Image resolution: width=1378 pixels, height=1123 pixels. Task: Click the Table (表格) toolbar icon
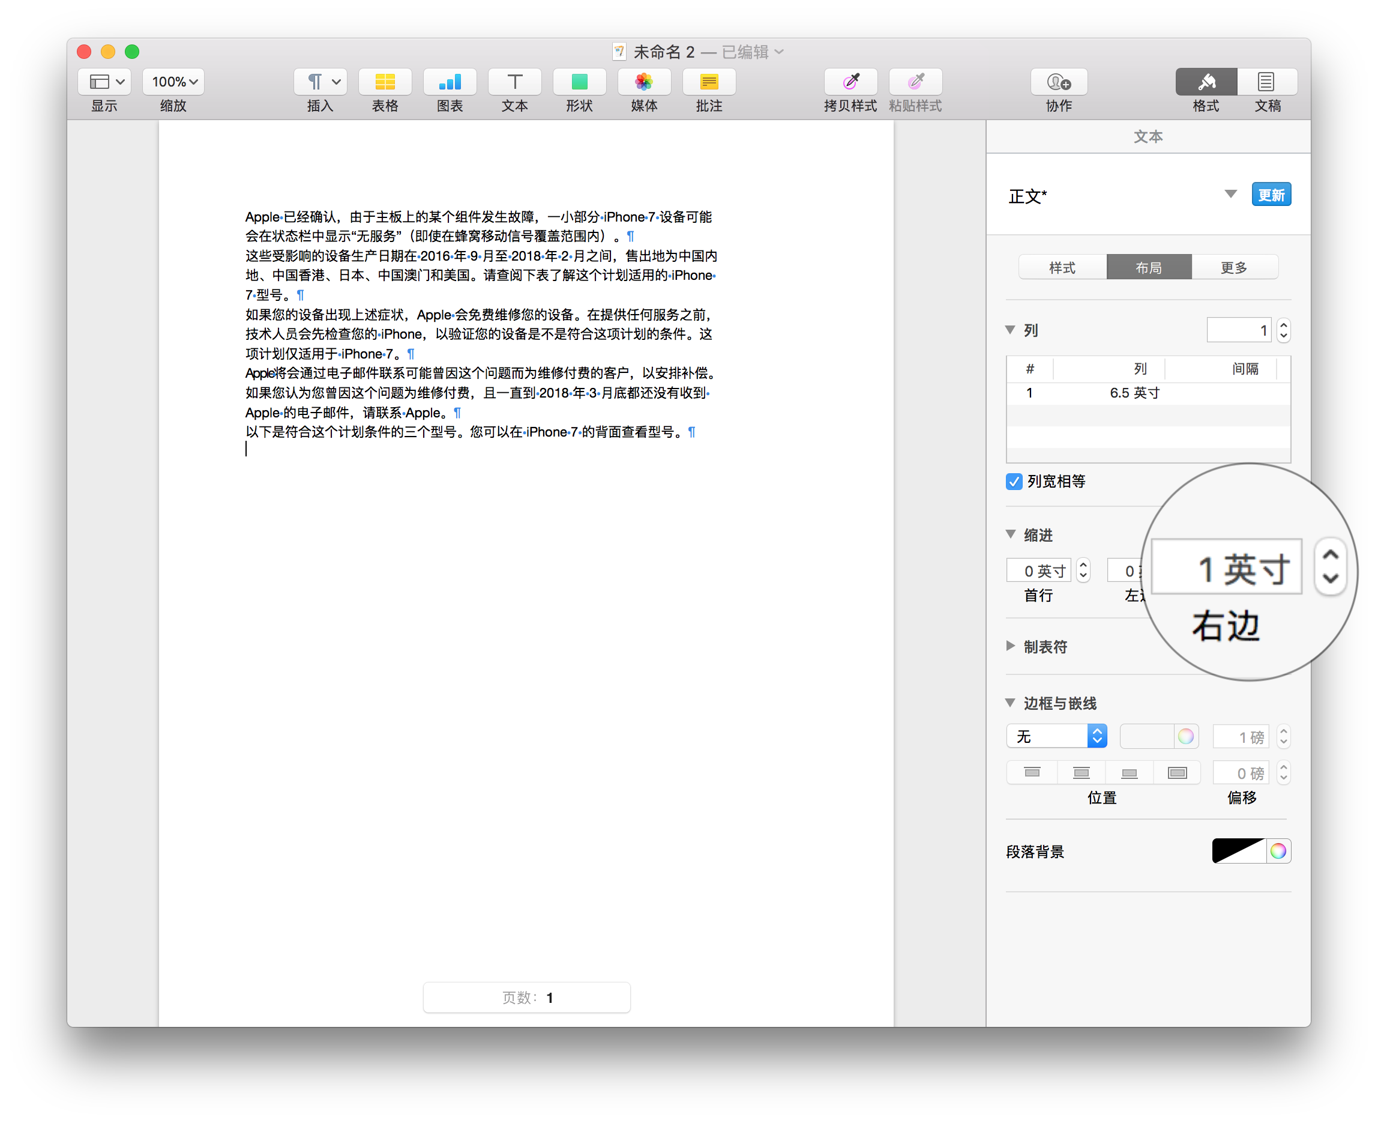tap(385, 82)
